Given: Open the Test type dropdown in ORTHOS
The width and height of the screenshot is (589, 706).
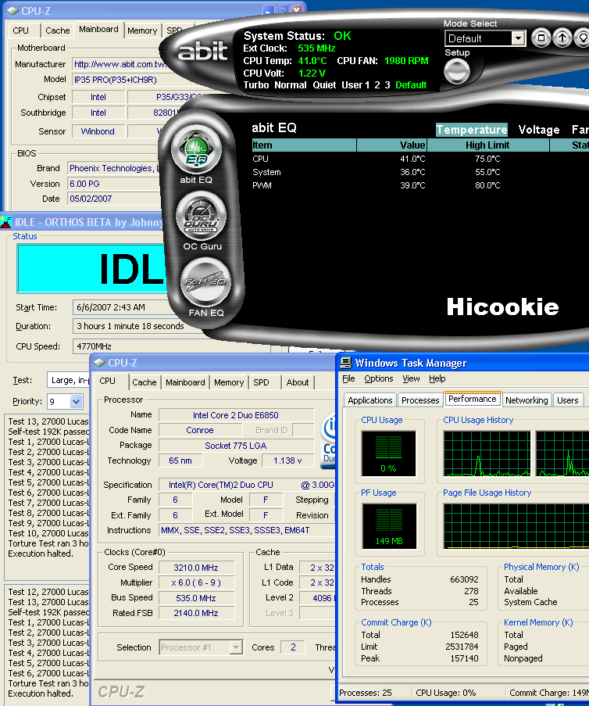Looking at the screenshot, I should [x=68, y=380].
